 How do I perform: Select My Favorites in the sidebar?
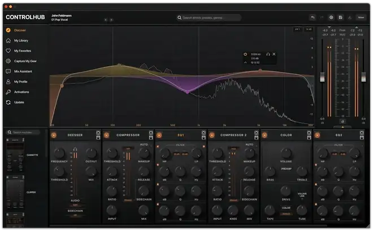(x=23, y=51)
